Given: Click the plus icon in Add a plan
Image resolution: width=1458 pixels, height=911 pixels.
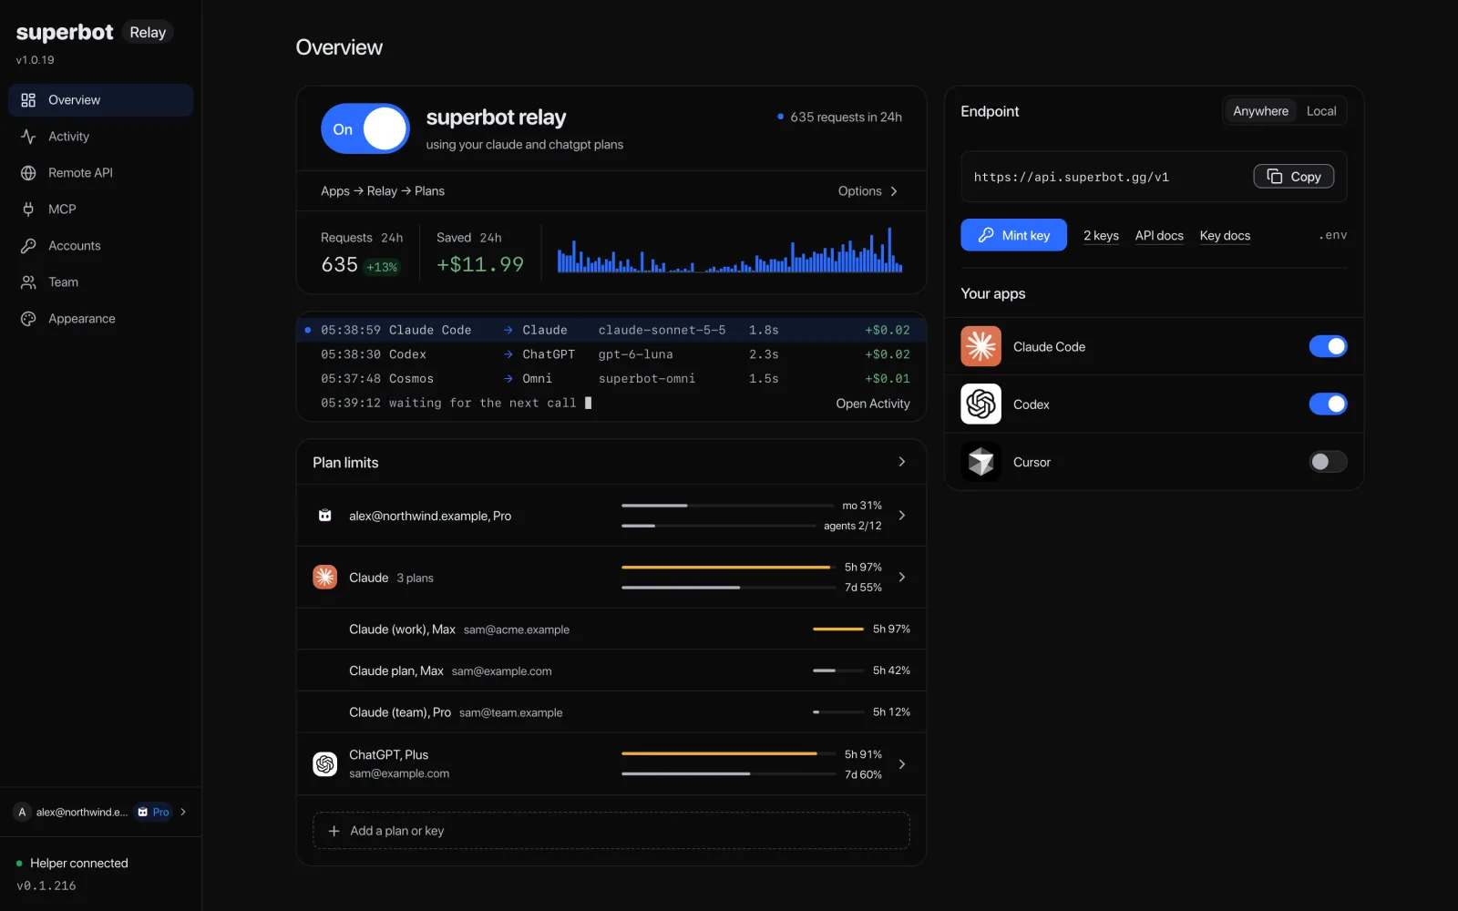Looking at the screenshot, I should [x=334, y=831].
